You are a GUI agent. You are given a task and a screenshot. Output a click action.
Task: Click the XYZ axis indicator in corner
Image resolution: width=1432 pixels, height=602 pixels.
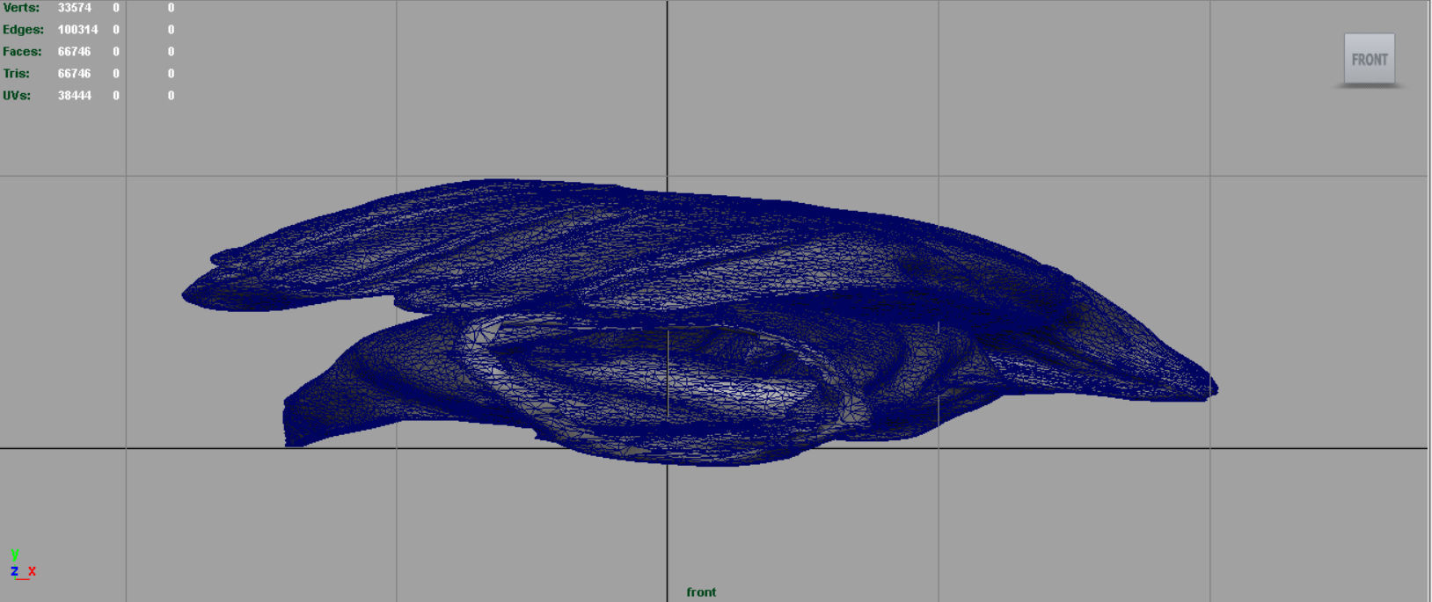tap(23, 564)
